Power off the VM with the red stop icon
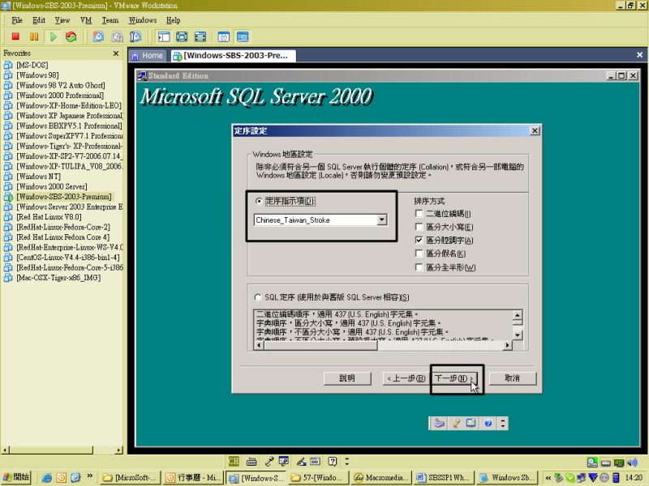 pos(15,36)
